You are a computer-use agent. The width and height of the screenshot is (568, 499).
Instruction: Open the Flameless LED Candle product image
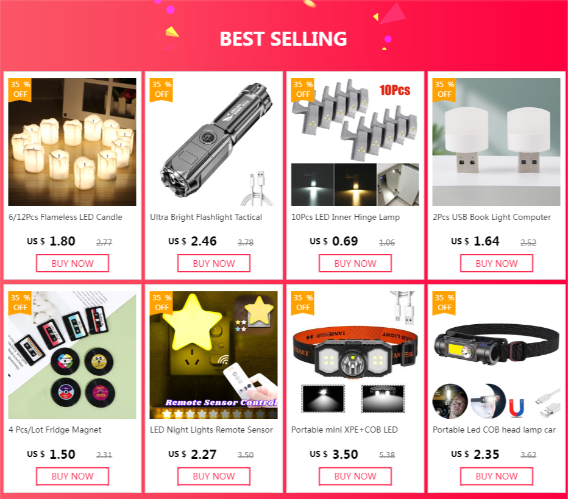click(x=73, y=142)
